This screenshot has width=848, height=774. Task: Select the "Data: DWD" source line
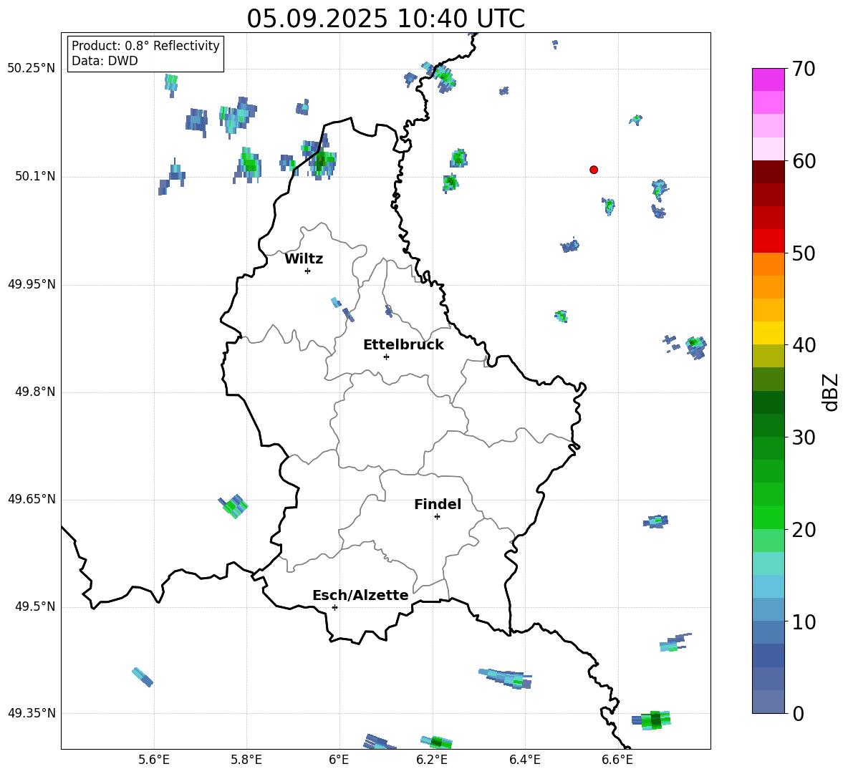[x=105, y=62]
